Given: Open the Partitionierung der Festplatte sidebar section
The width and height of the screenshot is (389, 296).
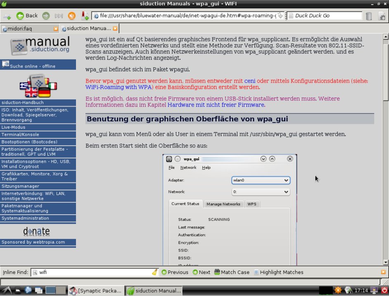Looking at the screenshot, I should tap(38, 152).
